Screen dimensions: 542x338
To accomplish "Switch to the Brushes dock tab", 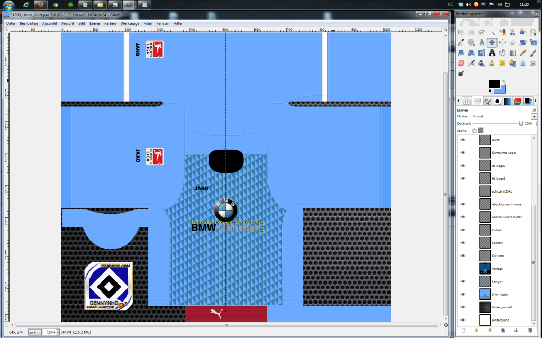I will click(x=498, y=101).
